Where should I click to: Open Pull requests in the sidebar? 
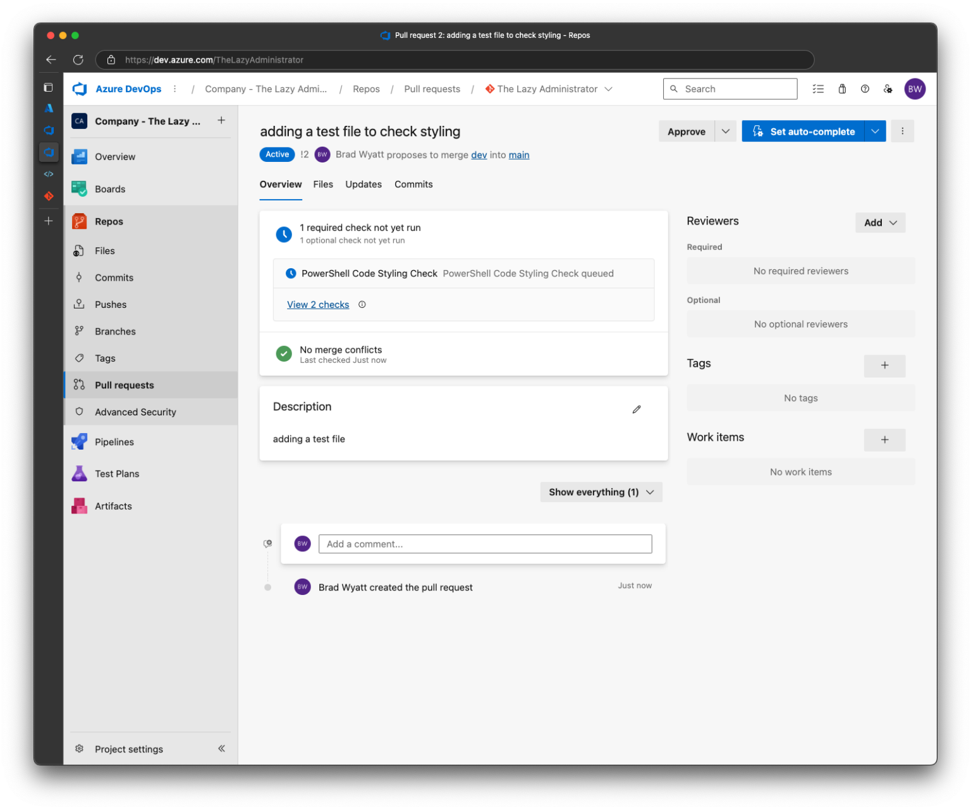[x=124, y=385]
